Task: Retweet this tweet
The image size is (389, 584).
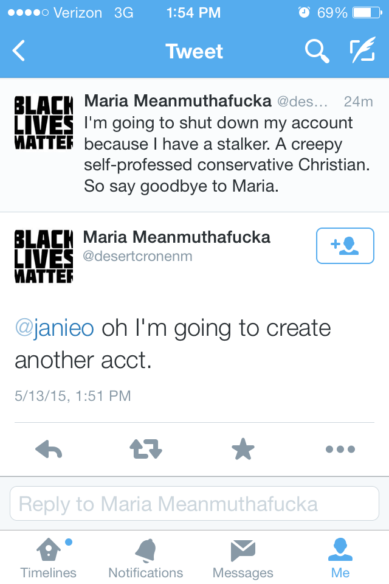Action: pyautogui.click(x=146, y=449)
